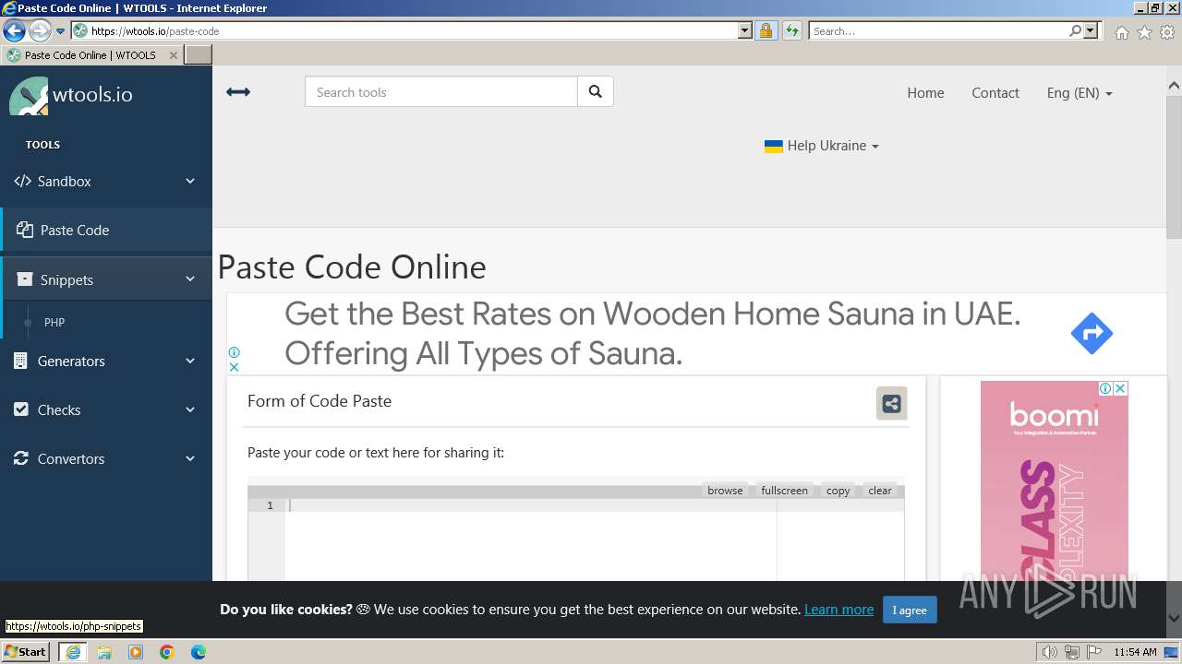Screen dimensions: 1182x664
Task: Go to Contact in top navigation
Action: pyautogui.click(x=995, y=92)
